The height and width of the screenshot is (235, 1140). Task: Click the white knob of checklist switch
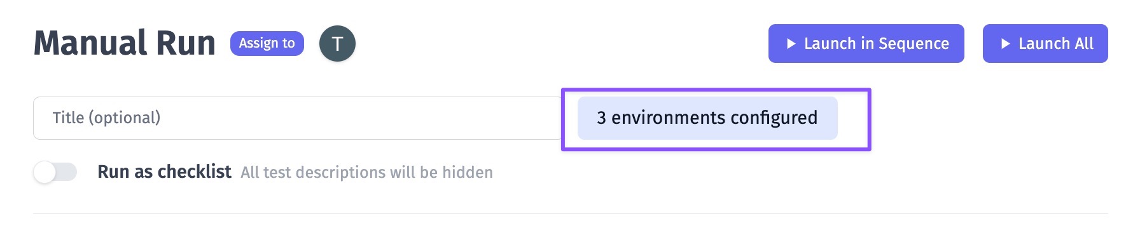pos(45,172)
